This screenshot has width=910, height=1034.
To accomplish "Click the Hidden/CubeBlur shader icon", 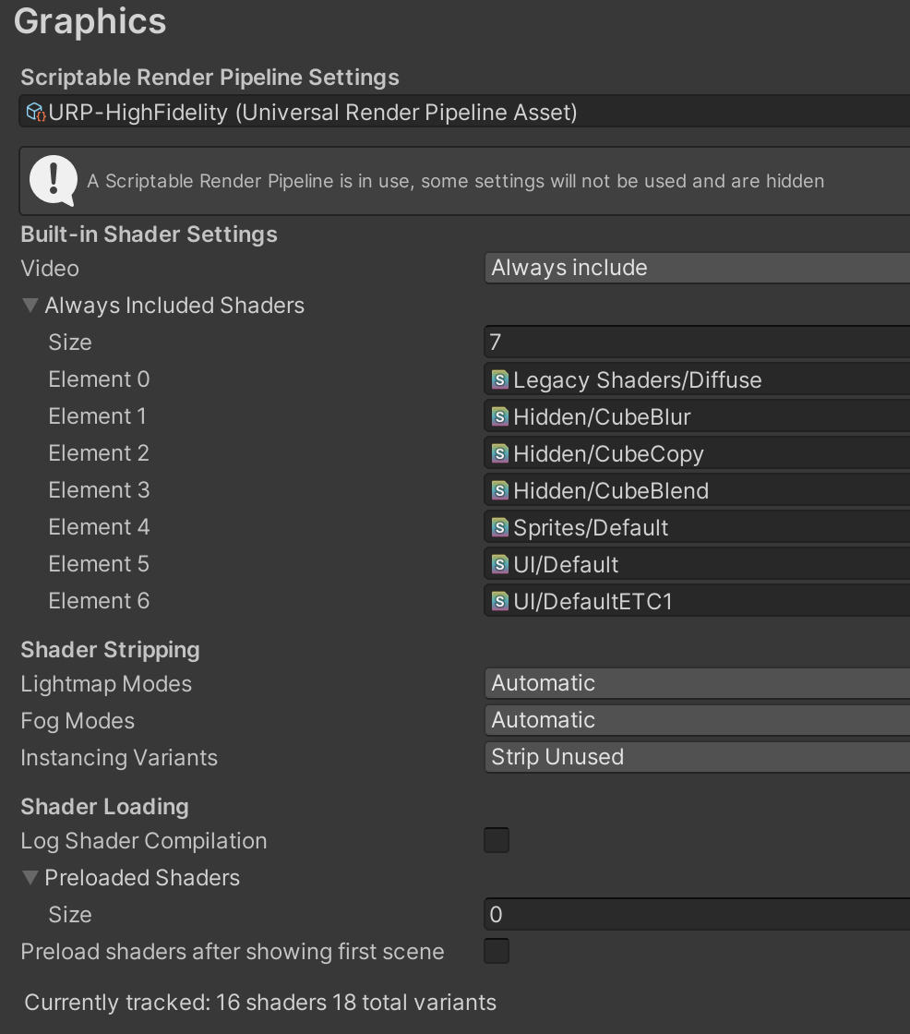I will pos(500,416).
